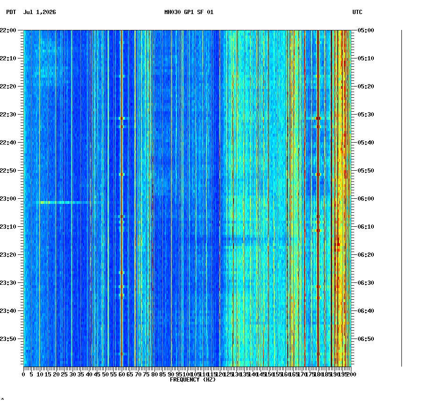Click the 60 Hz axis label
The height and width of the screenshot is (404, 422).
pyautogui.click(x=122, y=375)
